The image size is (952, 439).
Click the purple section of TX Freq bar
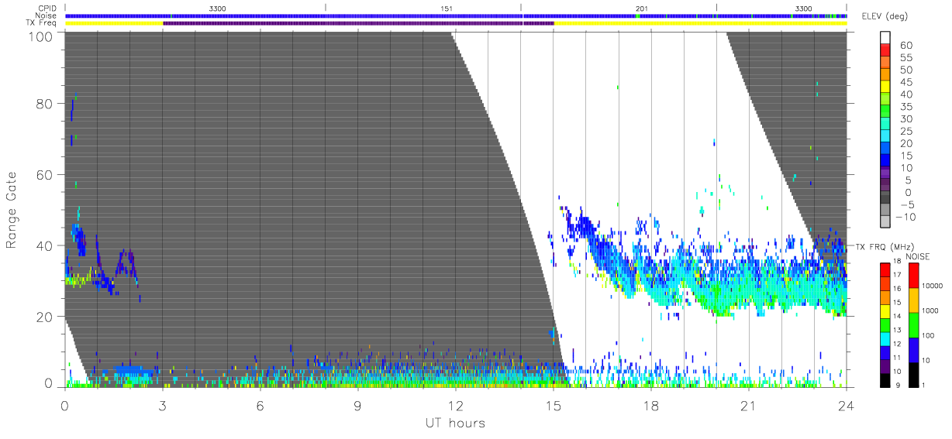(x=358, y=23)
